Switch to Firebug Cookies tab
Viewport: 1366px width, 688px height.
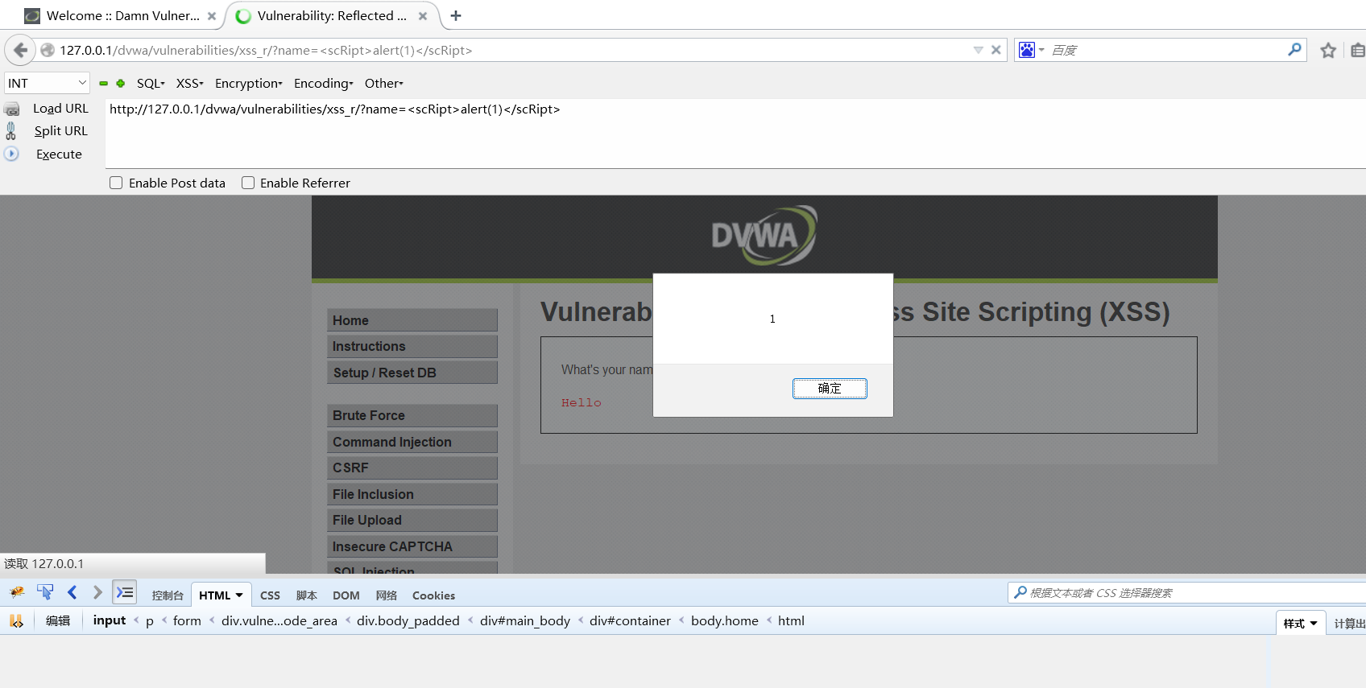(x=433, y=595)
